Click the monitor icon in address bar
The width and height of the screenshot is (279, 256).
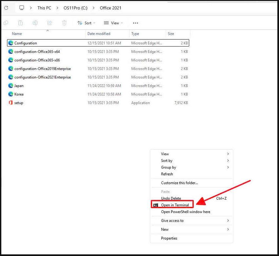[22, 8]
